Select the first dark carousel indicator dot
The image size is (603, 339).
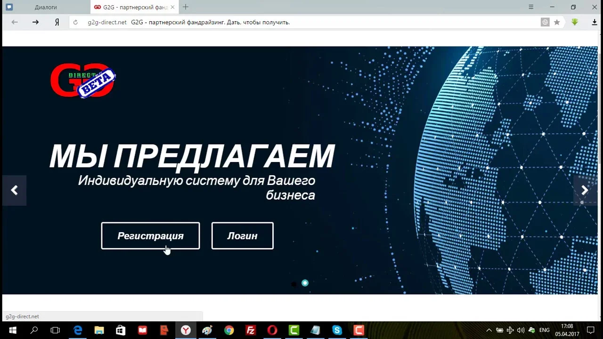(x=294, y=283)
